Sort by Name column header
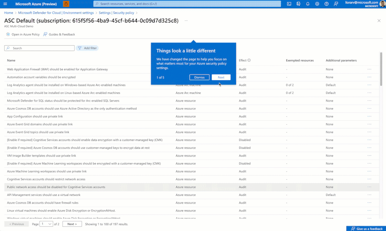 pyautogui.click(x=11, y=61)
